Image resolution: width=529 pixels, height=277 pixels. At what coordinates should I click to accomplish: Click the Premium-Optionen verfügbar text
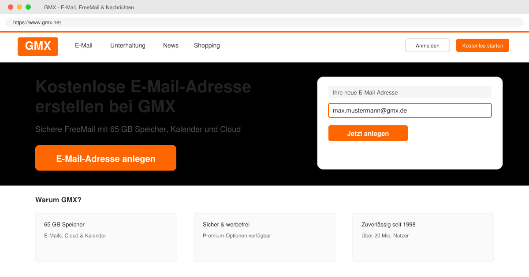pos(237,236)
